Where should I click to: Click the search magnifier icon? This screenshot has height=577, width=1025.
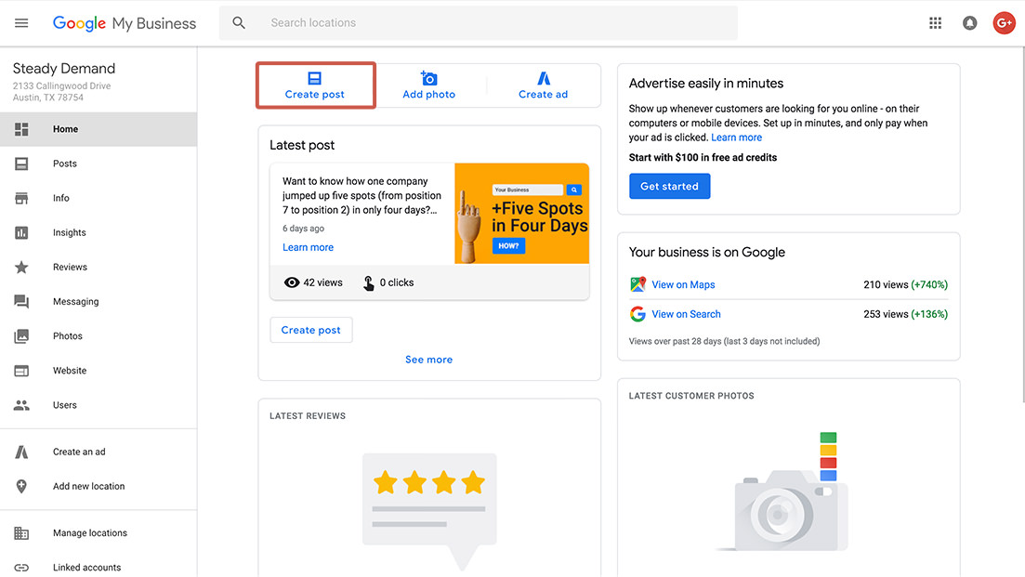(x=239, y=23)
